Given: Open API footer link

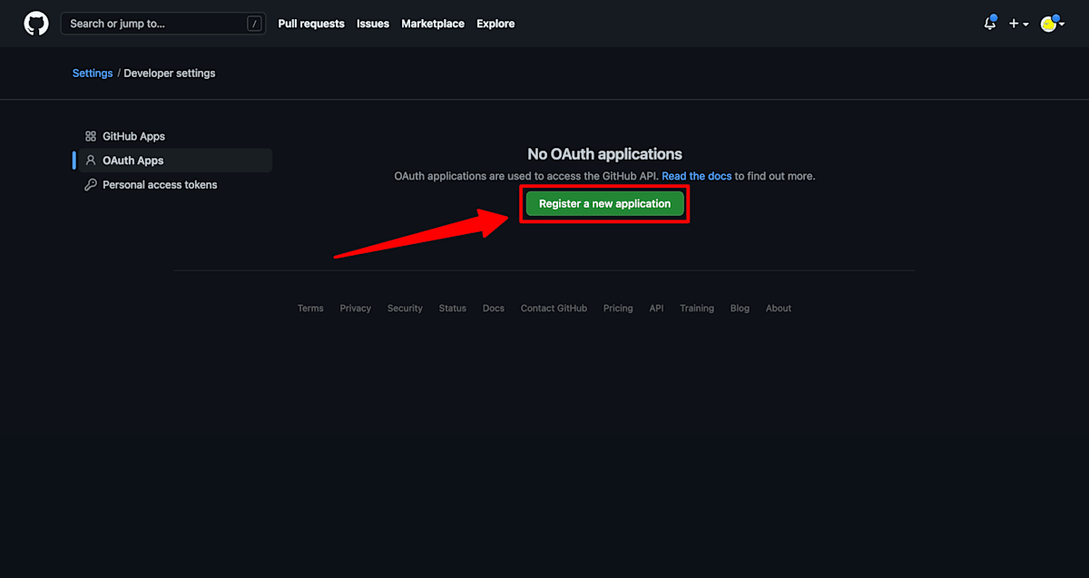Looking at the screenshot, I should pyautogui.click(x=656, y=309).
